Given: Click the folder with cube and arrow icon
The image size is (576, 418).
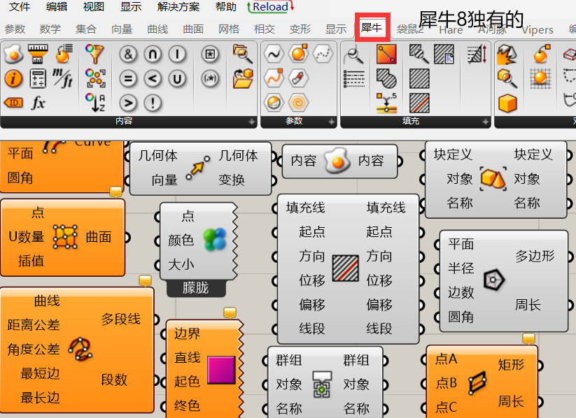Looking at the screenshot, I should [243, 78].
